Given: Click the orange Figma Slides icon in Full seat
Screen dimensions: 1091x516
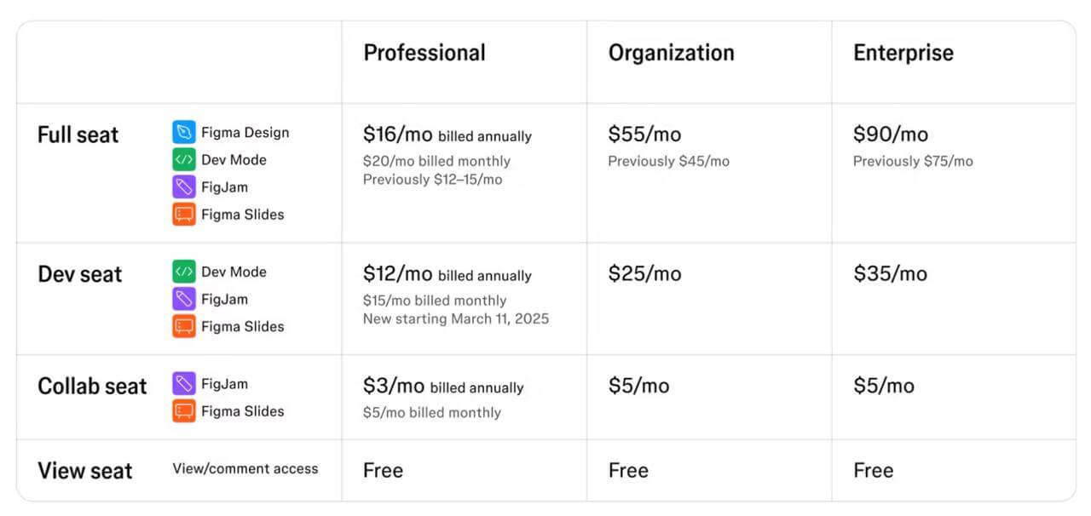Looking at the screenshot, I should point(184,215).
